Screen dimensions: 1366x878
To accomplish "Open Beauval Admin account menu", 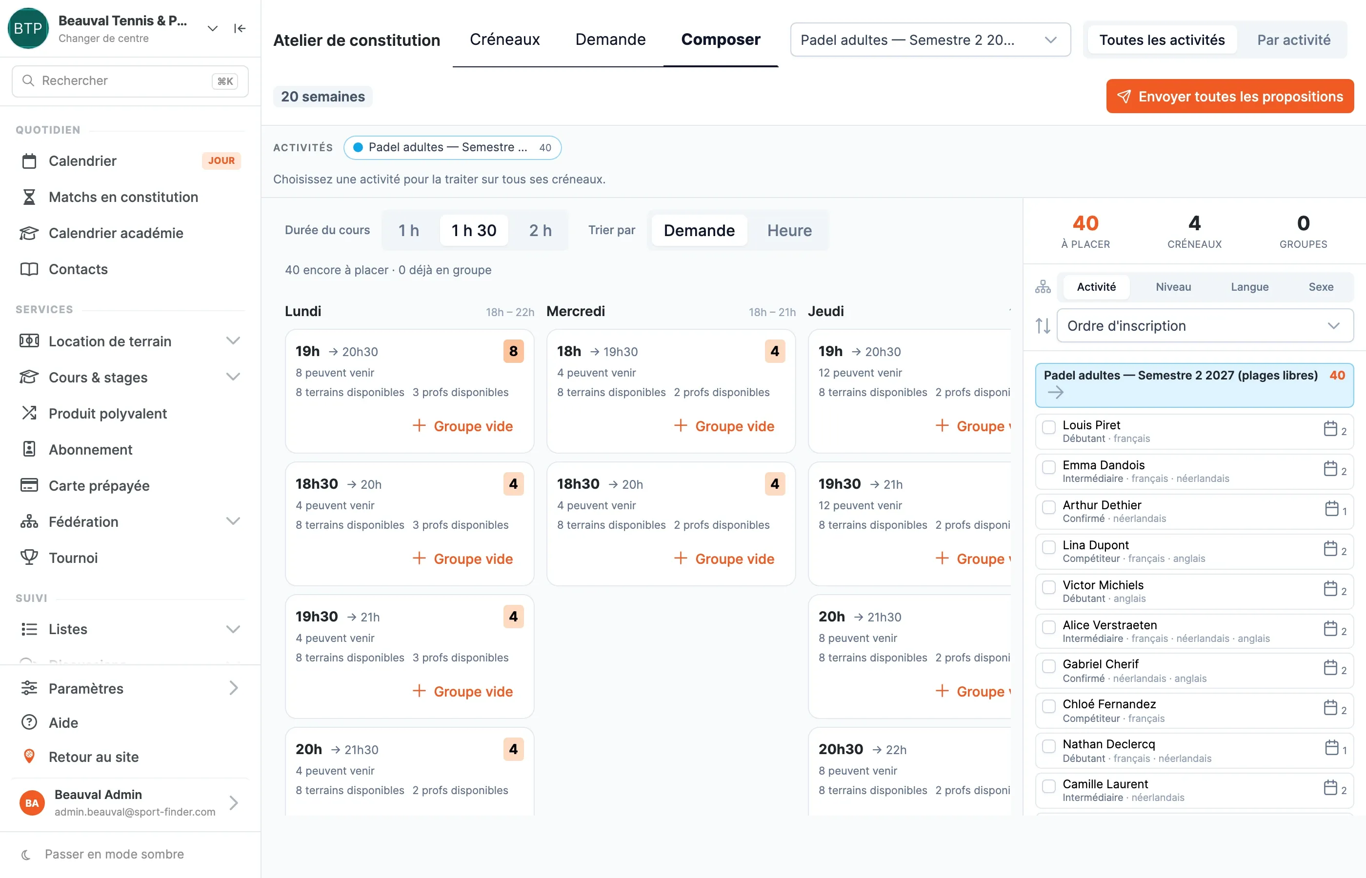I will (x=130, y=802).
